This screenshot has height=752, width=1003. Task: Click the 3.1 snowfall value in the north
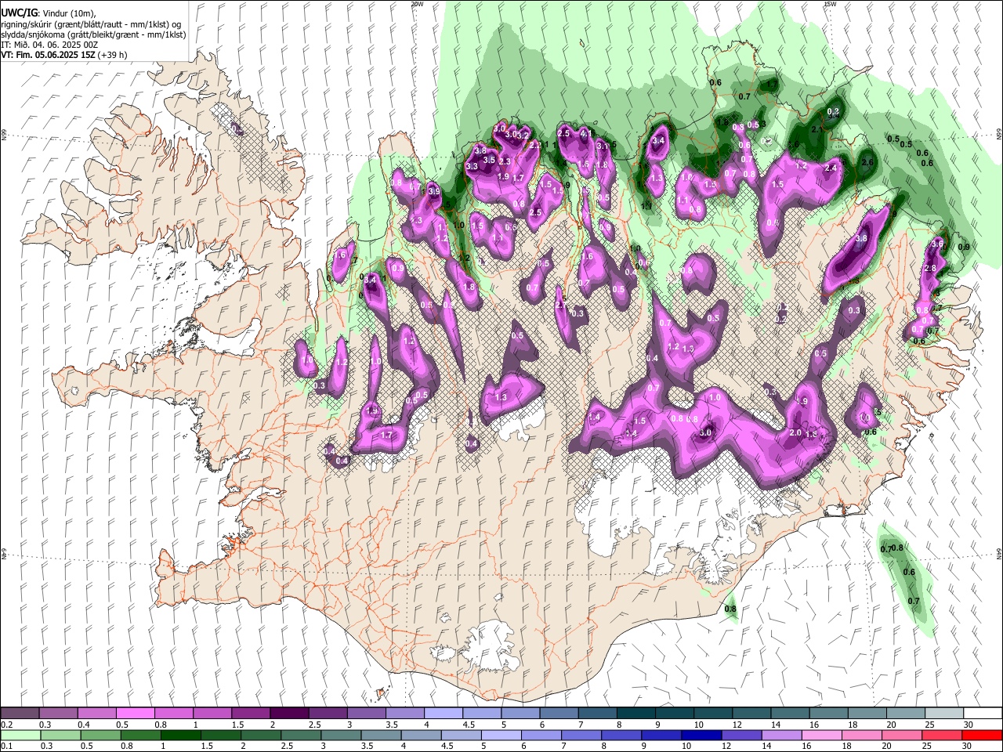(603, 146)
